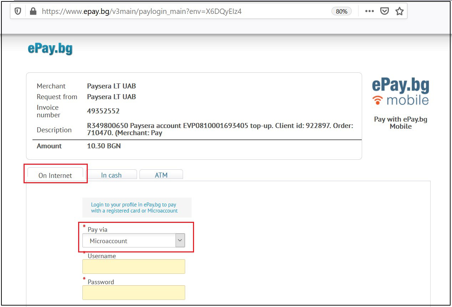Bookmark this page with the star icon
Screen dimensions: 452x307
point(400,11)
